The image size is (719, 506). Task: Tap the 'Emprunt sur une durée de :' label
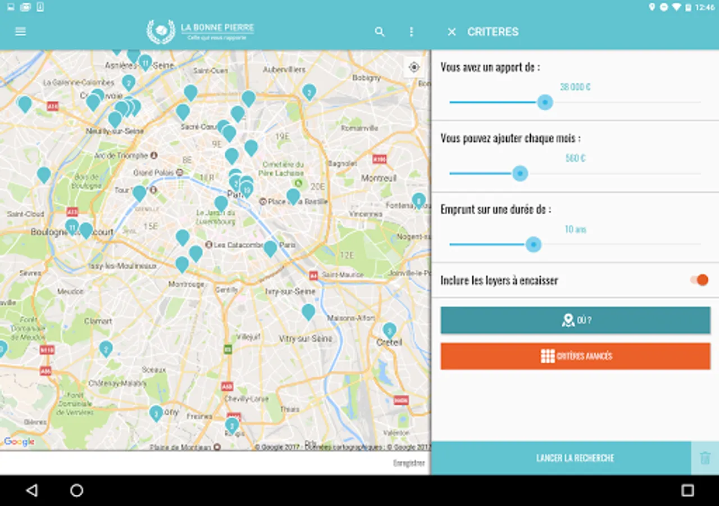[495, 209]
